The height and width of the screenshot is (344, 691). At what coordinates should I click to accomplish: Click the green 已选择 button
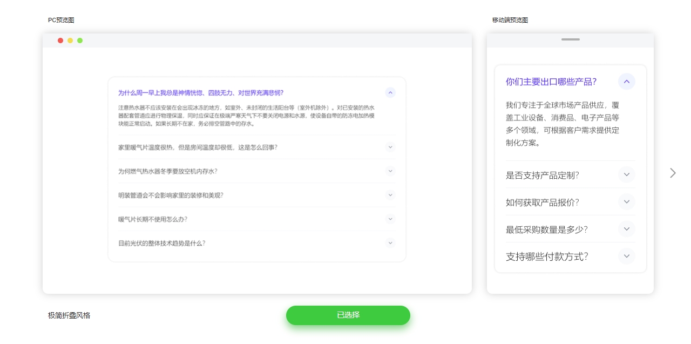coord(348,315)
